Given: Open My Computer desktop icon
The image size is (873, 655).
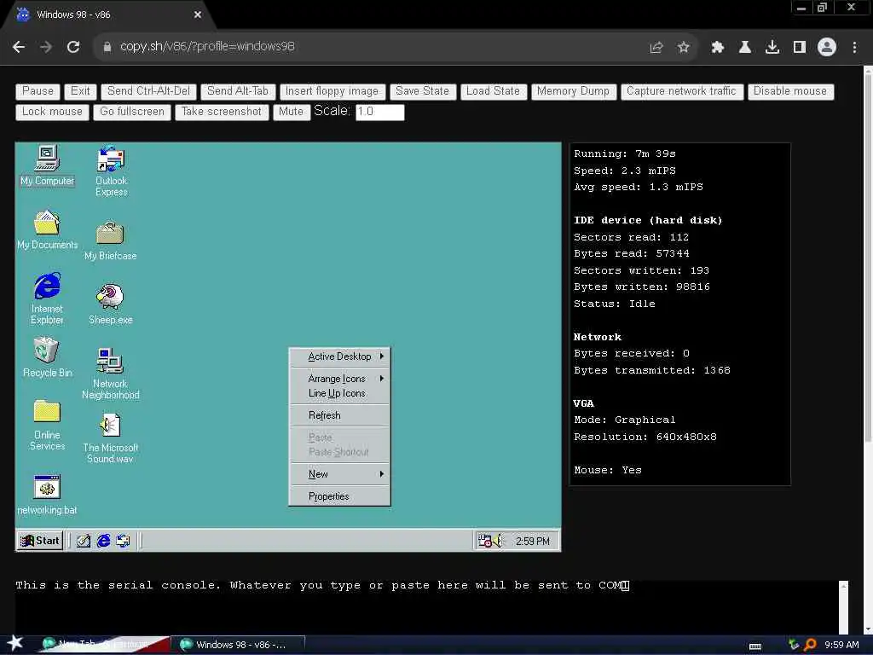Looking at the screenshot, I should (x=48, y=165).
